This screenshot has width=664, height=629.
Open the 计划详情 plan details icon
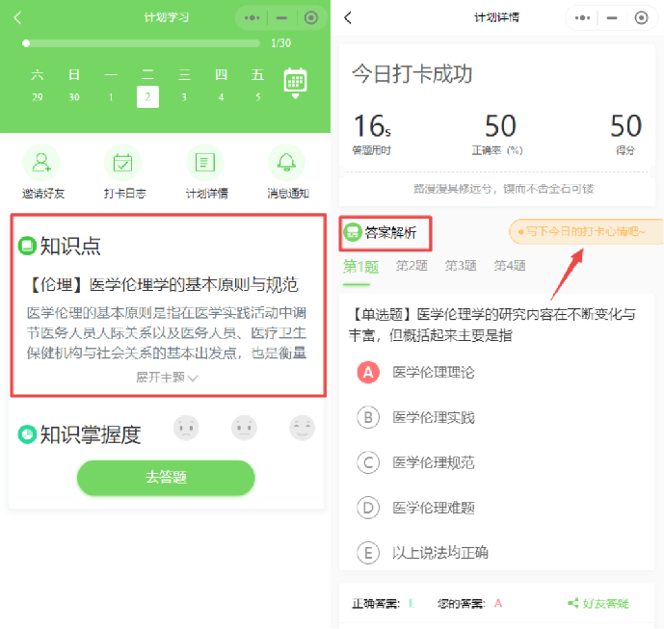click(205, 162)
